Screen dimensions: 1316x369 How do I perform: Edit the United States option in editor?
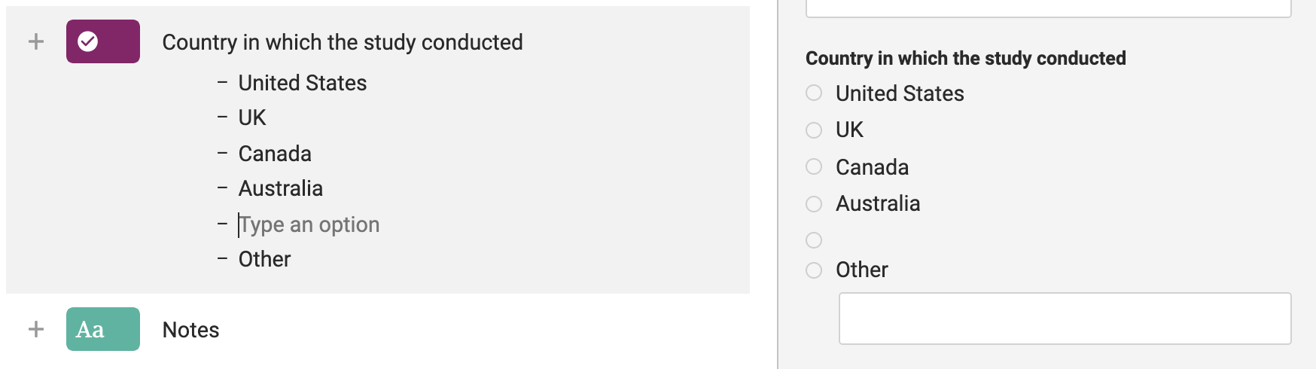302,83
